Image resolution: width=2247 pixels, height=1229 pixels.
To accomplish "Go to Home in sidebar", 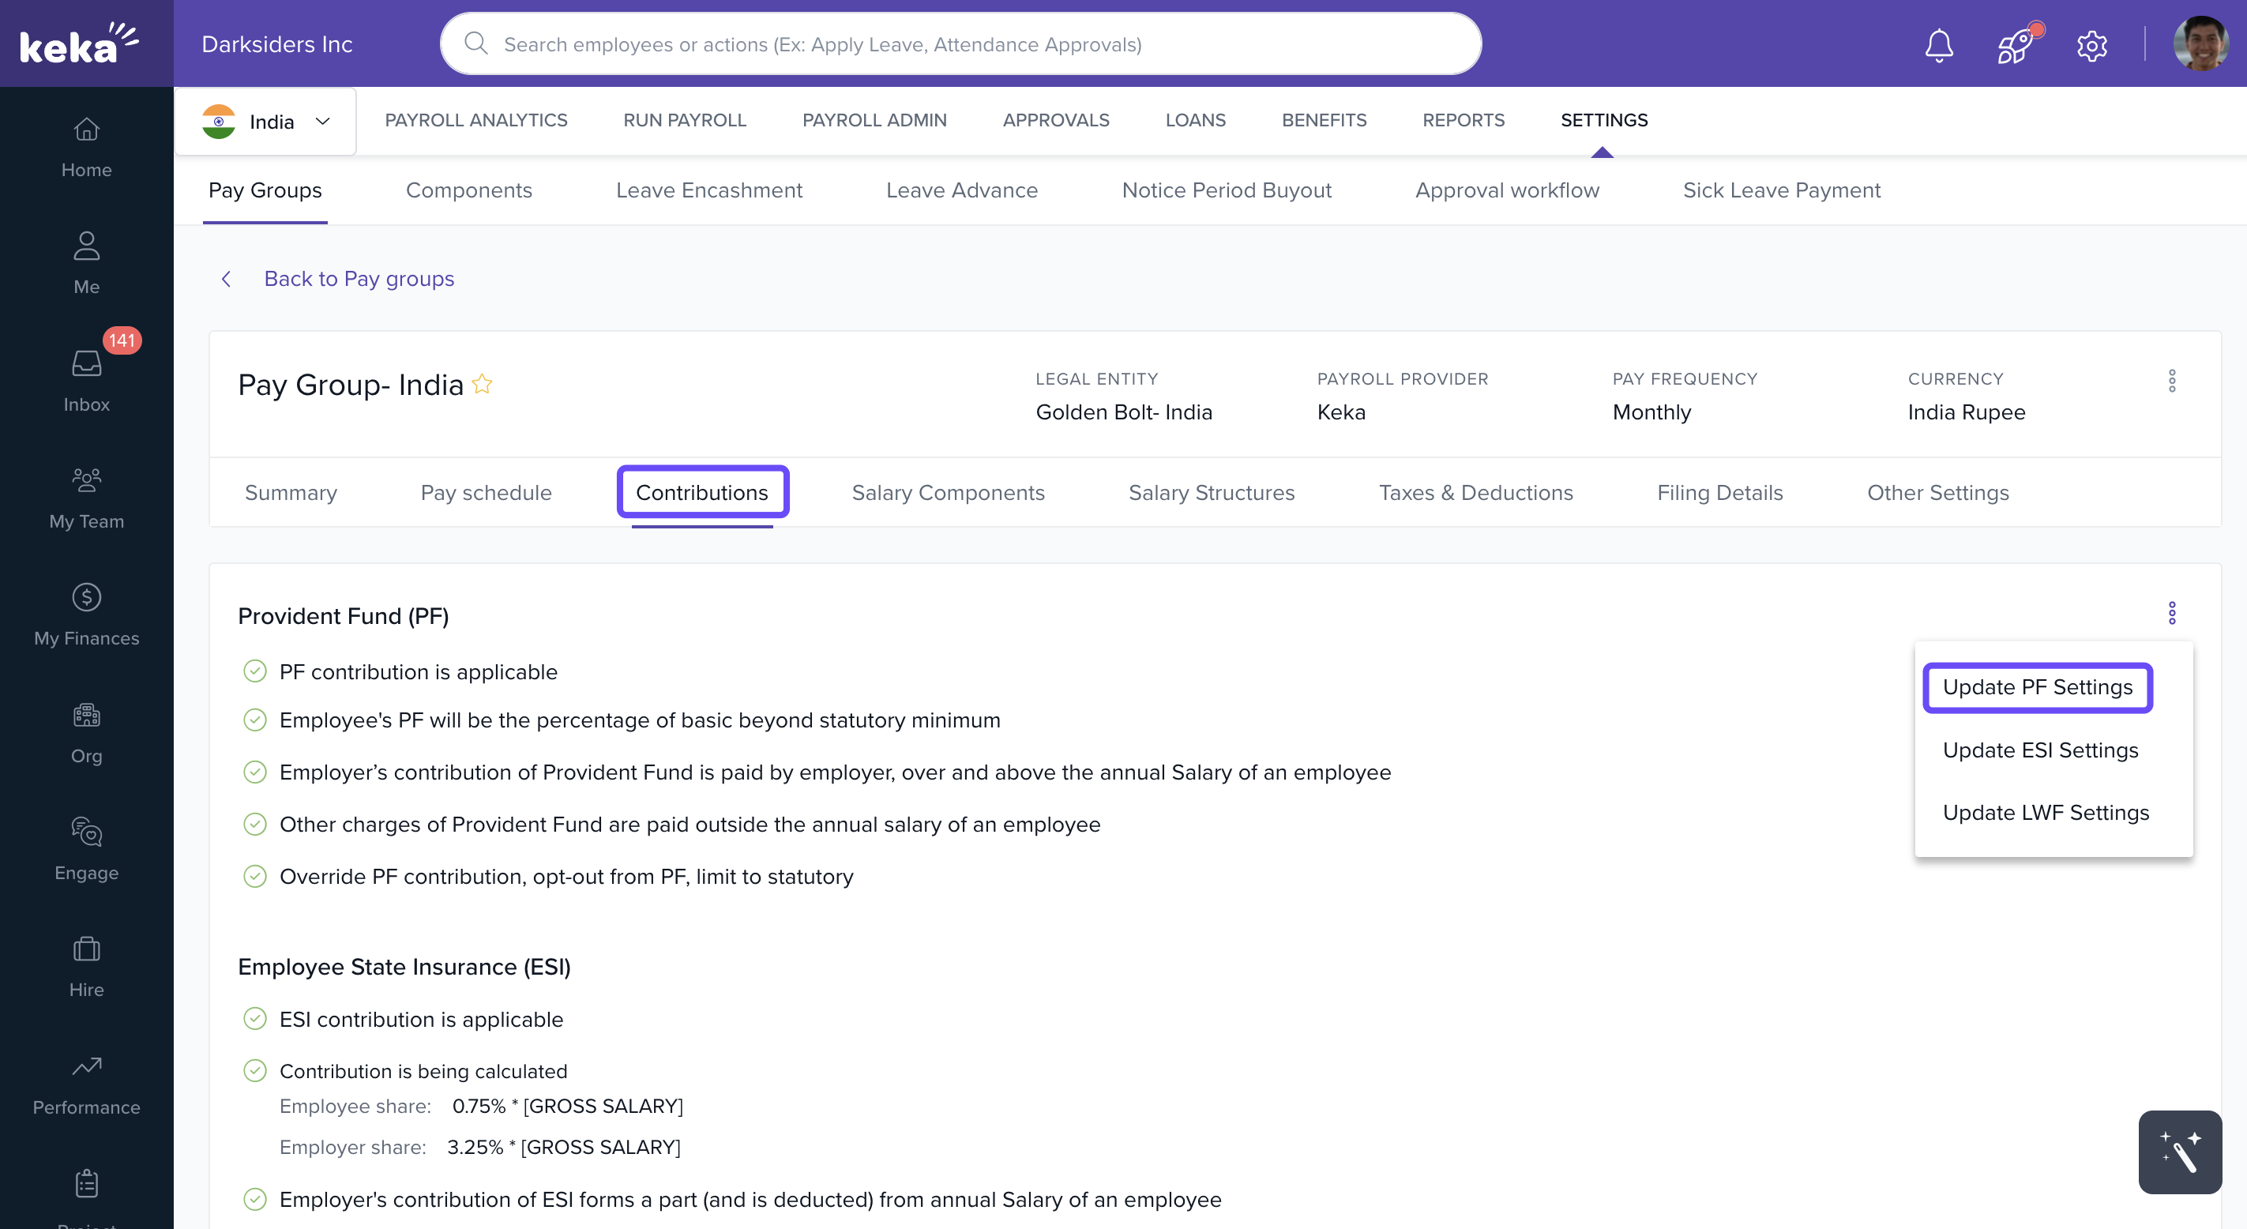I will click(86, 145).
